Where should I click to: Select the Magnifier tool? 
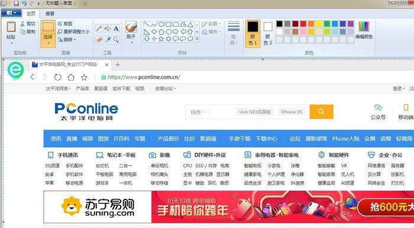116,40
